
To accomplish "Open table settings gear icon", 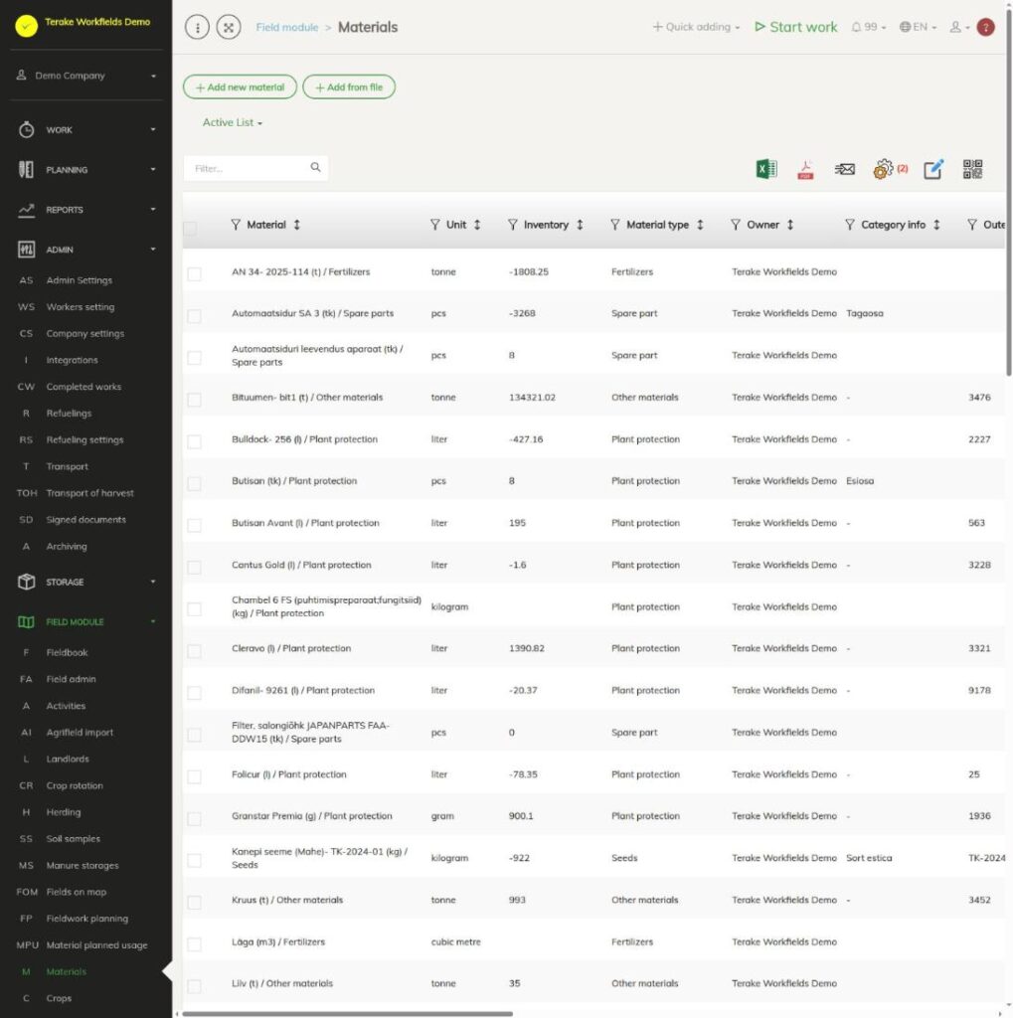I will 883,169.
